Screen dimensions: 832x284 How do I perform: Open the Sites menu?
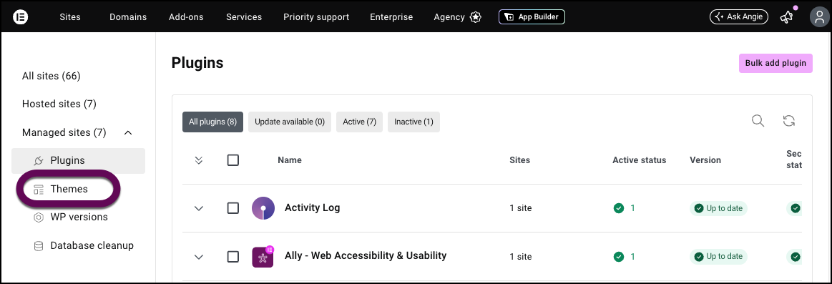pyautogui.click(x=70, y=17)
